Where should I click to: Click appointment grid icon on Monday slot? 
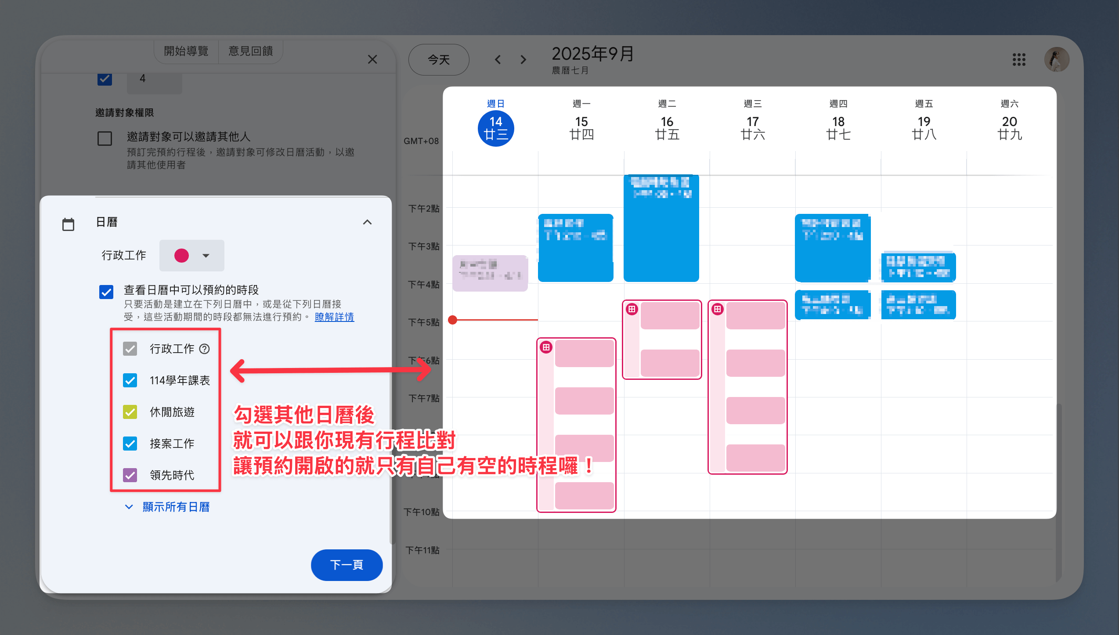[x=546, y=347]
